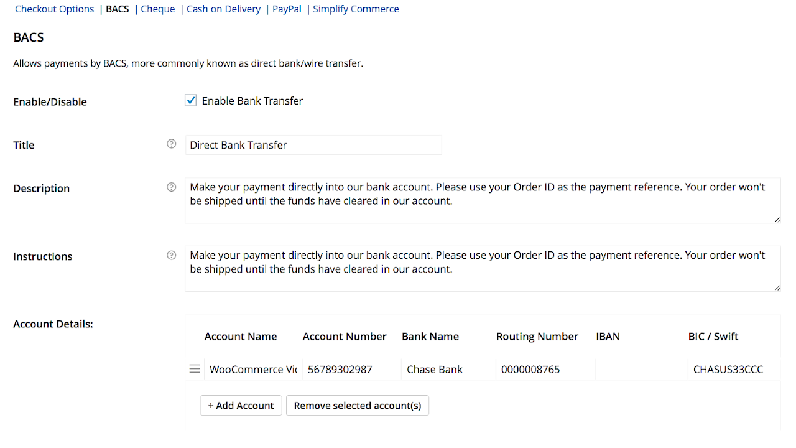Switch to the Simplify Commerce tab
The height and width of the screenshot is (448, 796).
(356, 9)
